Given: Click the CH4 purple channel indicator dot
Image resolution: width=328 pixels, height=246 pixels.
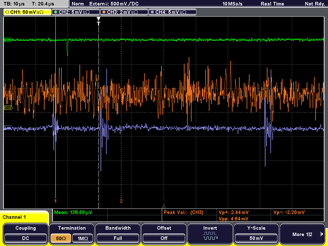Looking at the screenshot, I should tap(152, 12).
